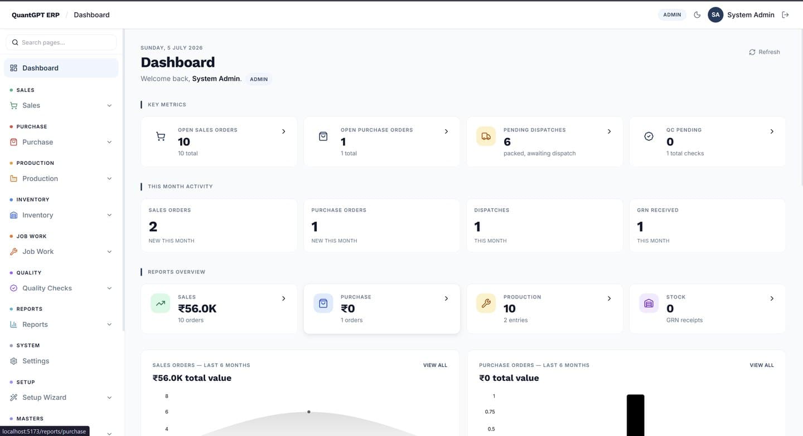Open arrow on Pending Dispatches card
This screenshot has width=803, height=436.
[x=609, y=131]
